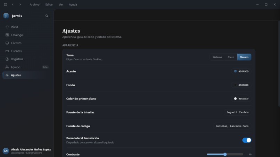Screen dimensions: 280x157
Task: Change Fuente de la interfaz field
Action: [x=238, y=112]
